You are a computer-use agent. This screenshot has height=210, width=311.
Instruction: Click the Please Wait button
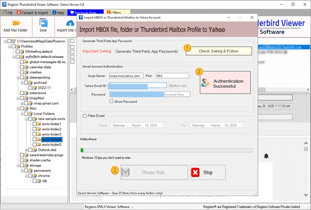coord(154,172)
